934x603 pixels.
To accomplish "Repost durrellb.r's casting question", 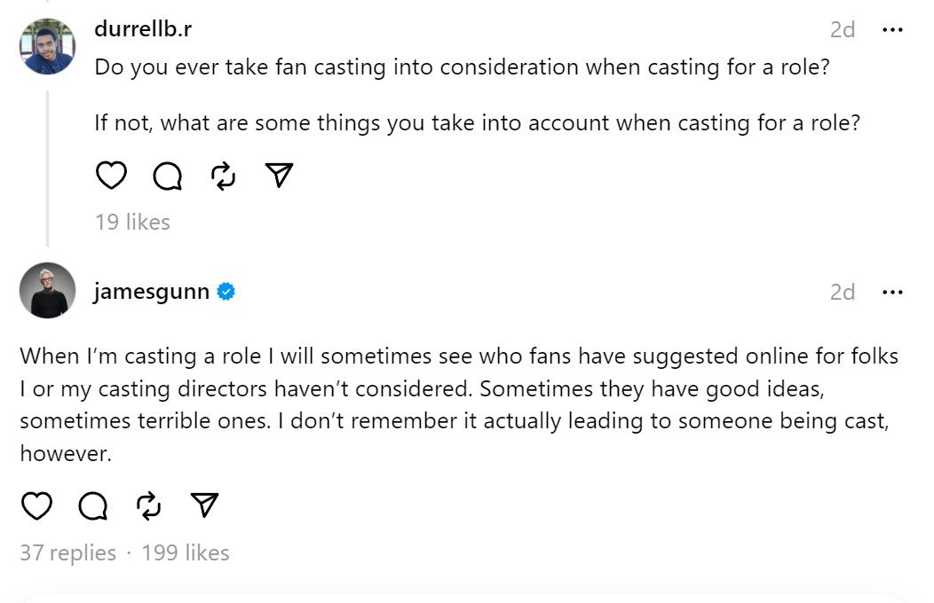I will tap(224, 176).
